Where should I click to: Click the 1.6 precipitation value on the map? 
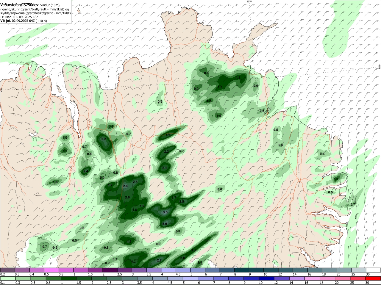(x=142, y=206)
